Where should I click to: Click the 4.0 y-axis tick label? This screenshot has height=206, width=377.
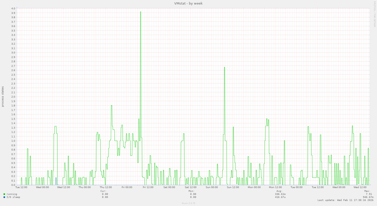click(x=13, y=9)
